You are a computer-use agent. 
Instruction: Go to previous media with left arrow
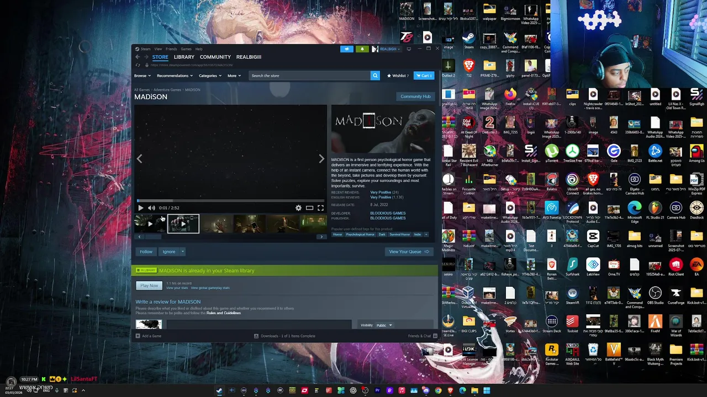(x=139, y=159)
